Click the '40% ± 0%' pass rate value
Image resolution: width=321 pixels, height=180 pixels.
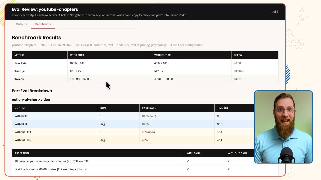point(160,63)
